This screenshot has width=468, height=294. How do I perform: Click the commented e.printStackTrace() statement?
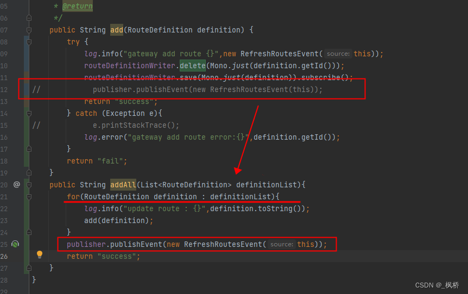(136, 125)
